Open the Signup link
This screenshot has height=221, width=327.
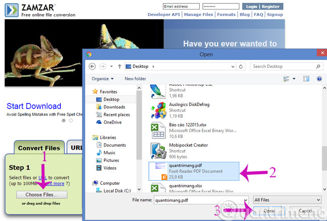click(275, 15)
